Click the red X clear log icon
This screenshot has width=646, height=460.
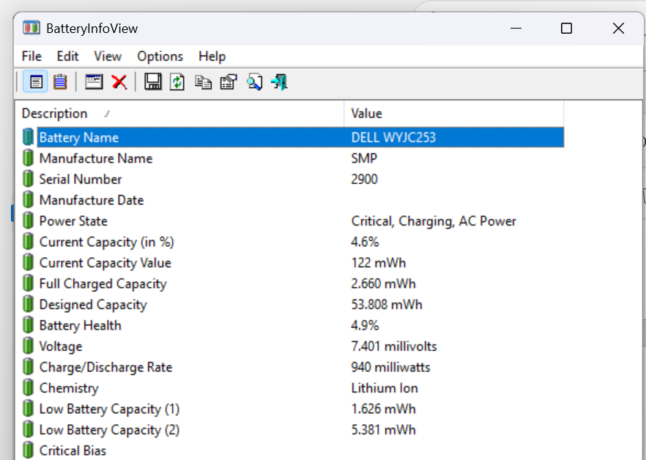pyautogui.click(x=119, y=81)
